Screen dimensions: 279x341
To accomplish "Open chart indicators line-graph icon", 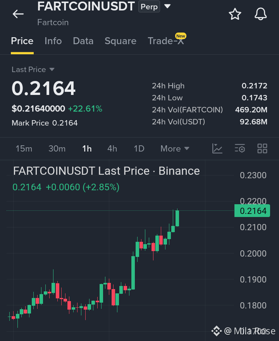I will [217, 149].
